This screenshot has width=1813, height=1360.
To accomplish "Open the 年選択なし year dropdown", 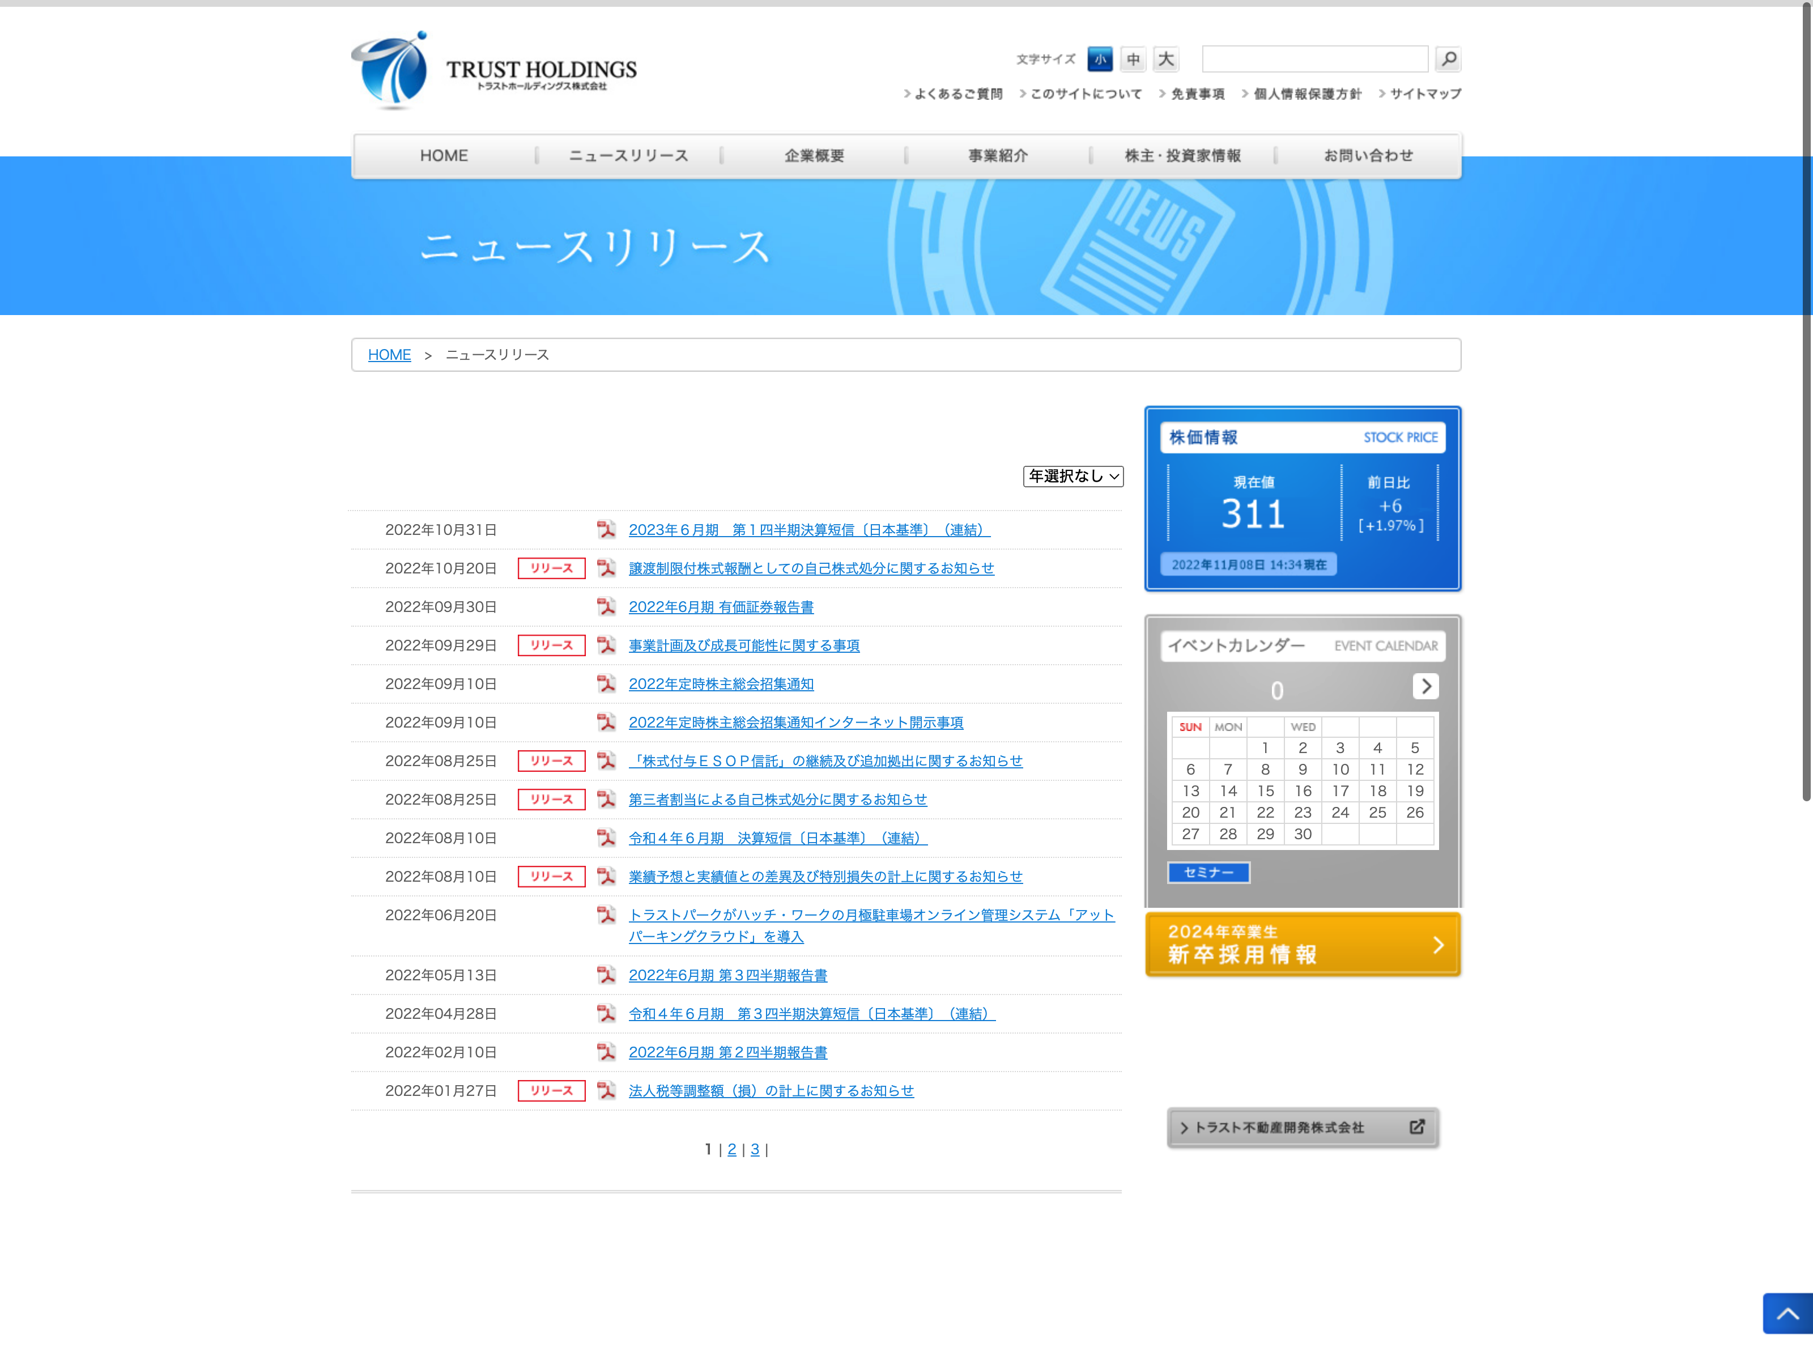I will pyautogui.click(x=1073, y=477).
